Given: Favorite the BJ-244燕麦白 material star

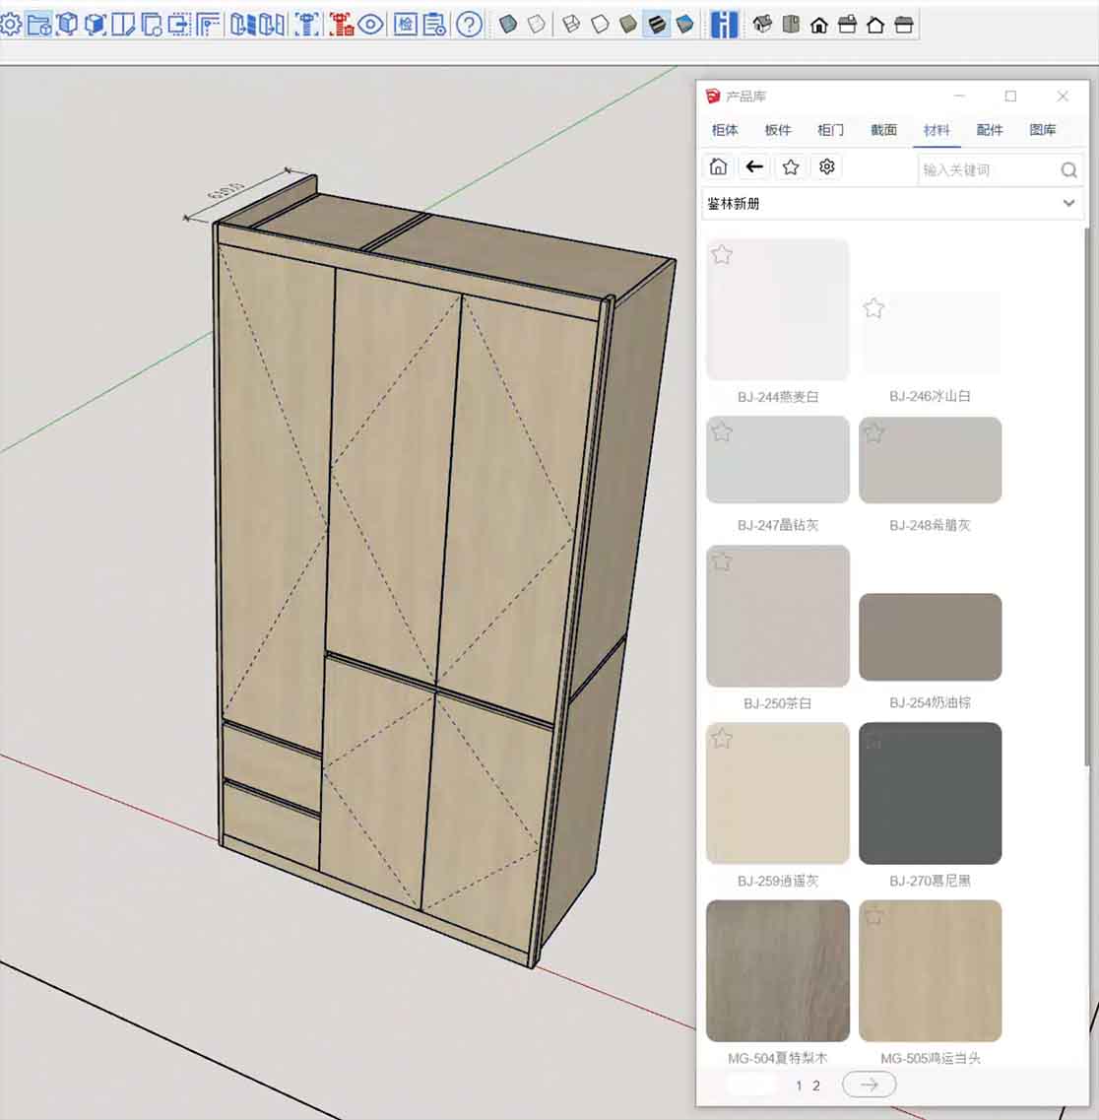Looking at the screenshot, I should (x=722, y=255).
